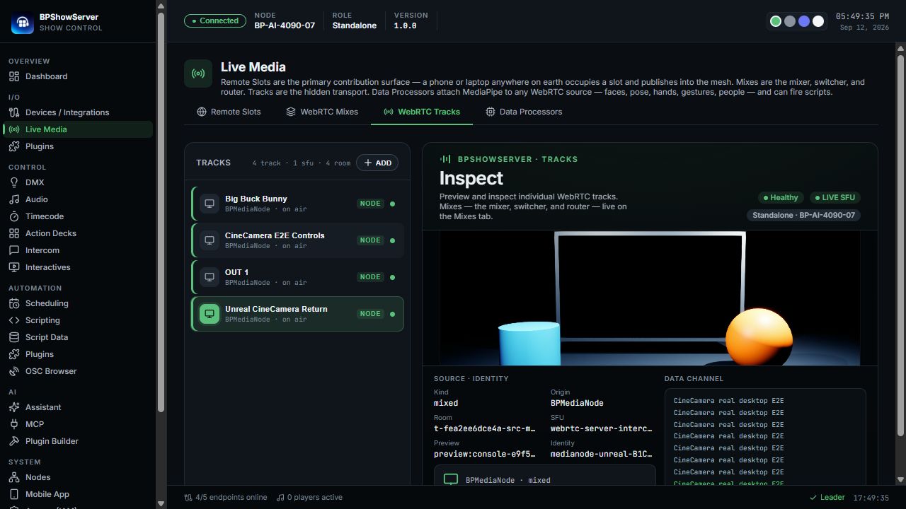Click the NODE badge on Big Buck Bunny
906x509 pixels.
pyautogui.click(x=370, y=204)
